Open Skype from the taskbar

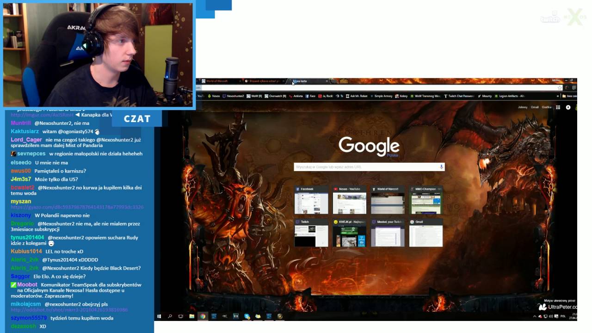pyautogui.click(x=247, y=316)
